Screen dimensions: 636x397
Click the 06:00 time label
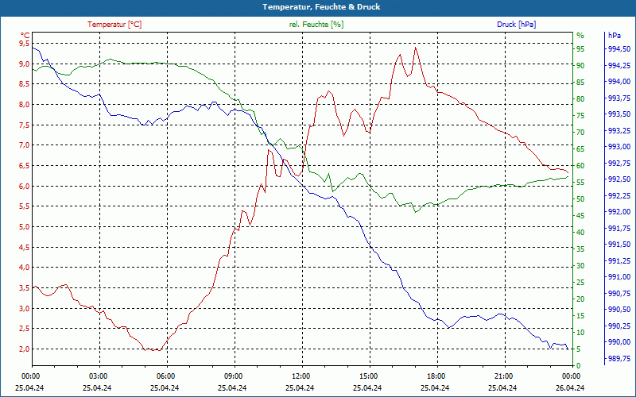[165, 376]
